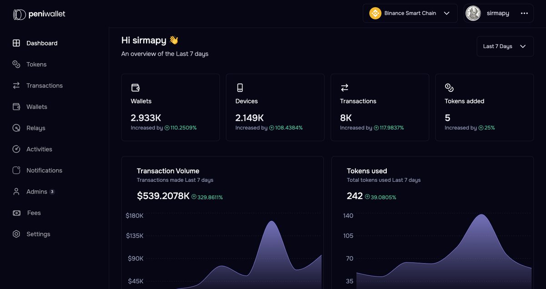Click the Settings hexagon icon in sidebar

coord(16,234)
